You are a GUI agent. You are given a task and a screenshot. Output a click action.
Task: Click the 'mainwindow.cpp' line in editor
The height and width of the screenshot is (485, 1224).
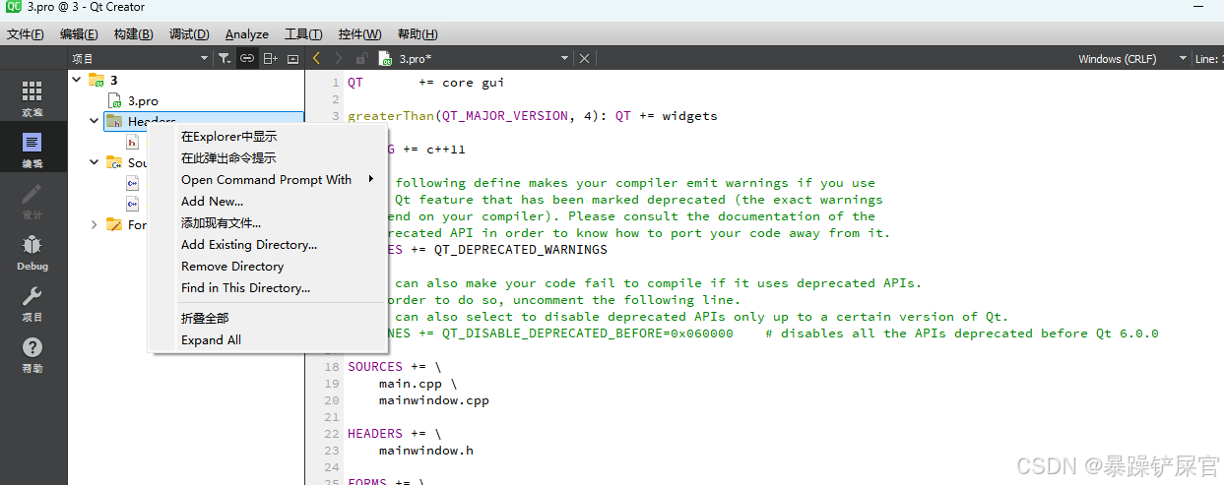pyautogui.click(x=433, y=400)
